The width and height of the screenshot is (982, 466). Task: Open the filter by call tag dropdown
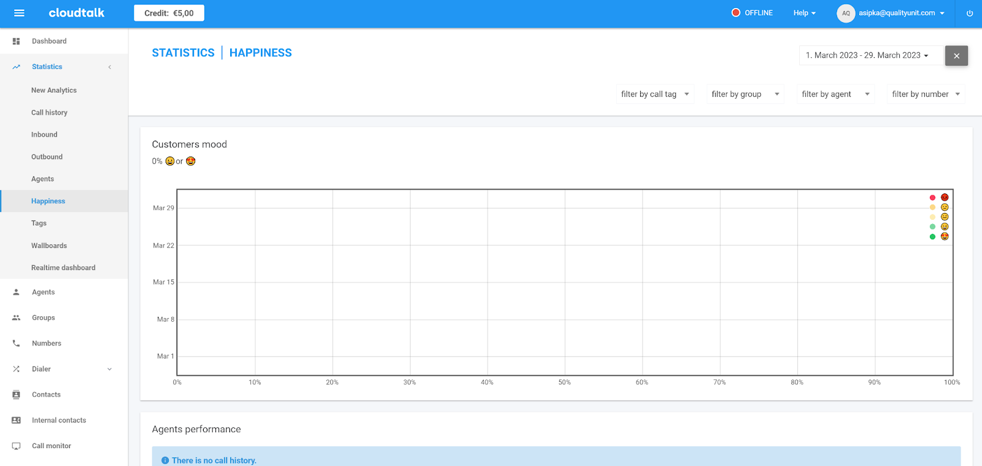click(655, 94)
